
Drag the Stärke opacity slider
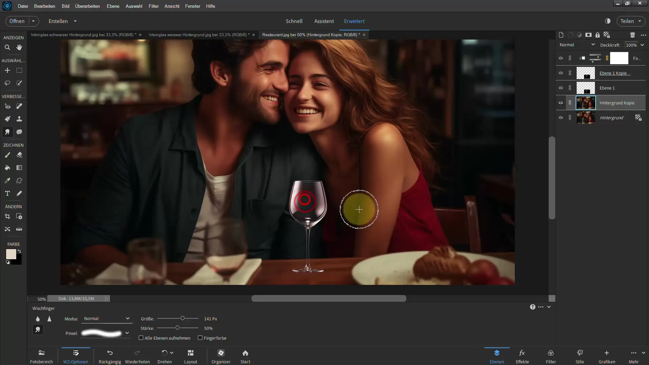[x=177, y=328]
